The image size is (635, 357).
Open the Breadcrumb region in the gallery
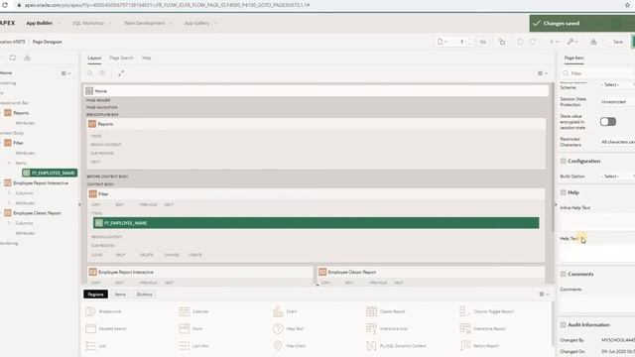click(103, 311)
